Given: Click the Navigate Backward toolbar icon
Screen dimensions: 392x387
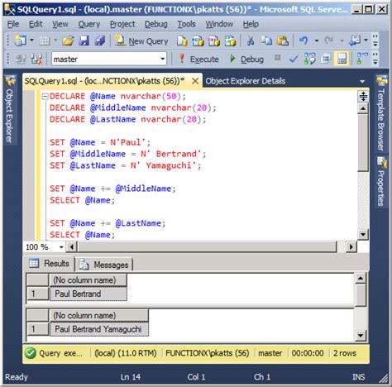Looking at the screenshot, I should (354, 41).
